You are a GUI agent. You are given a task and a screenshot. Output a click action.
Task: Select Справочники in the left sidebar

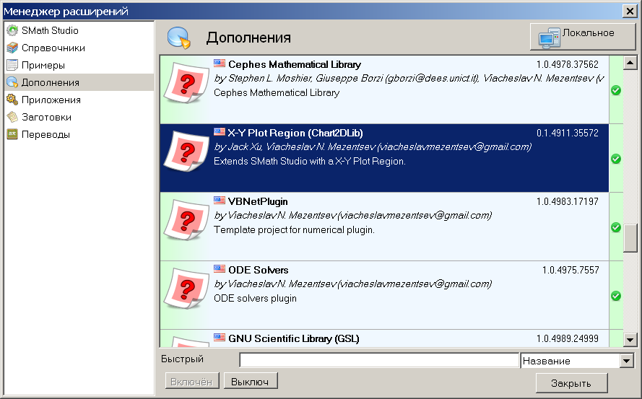coord(53,48)
